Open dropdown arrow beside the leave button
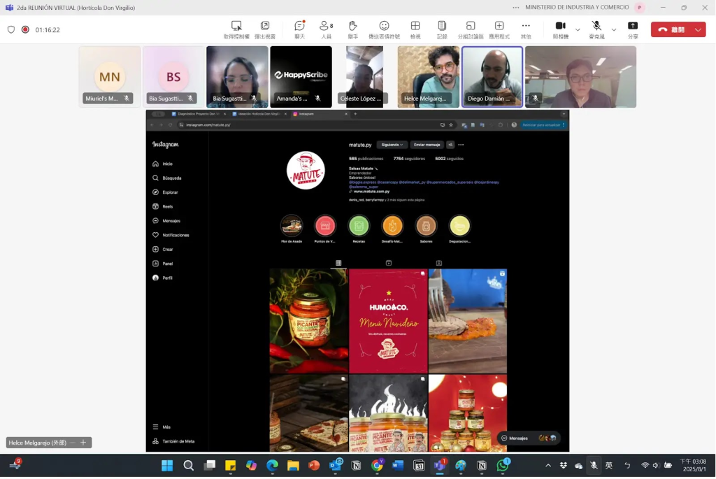Image resolution: width=716 pixels, height=479 pixels. pos(699,29)
